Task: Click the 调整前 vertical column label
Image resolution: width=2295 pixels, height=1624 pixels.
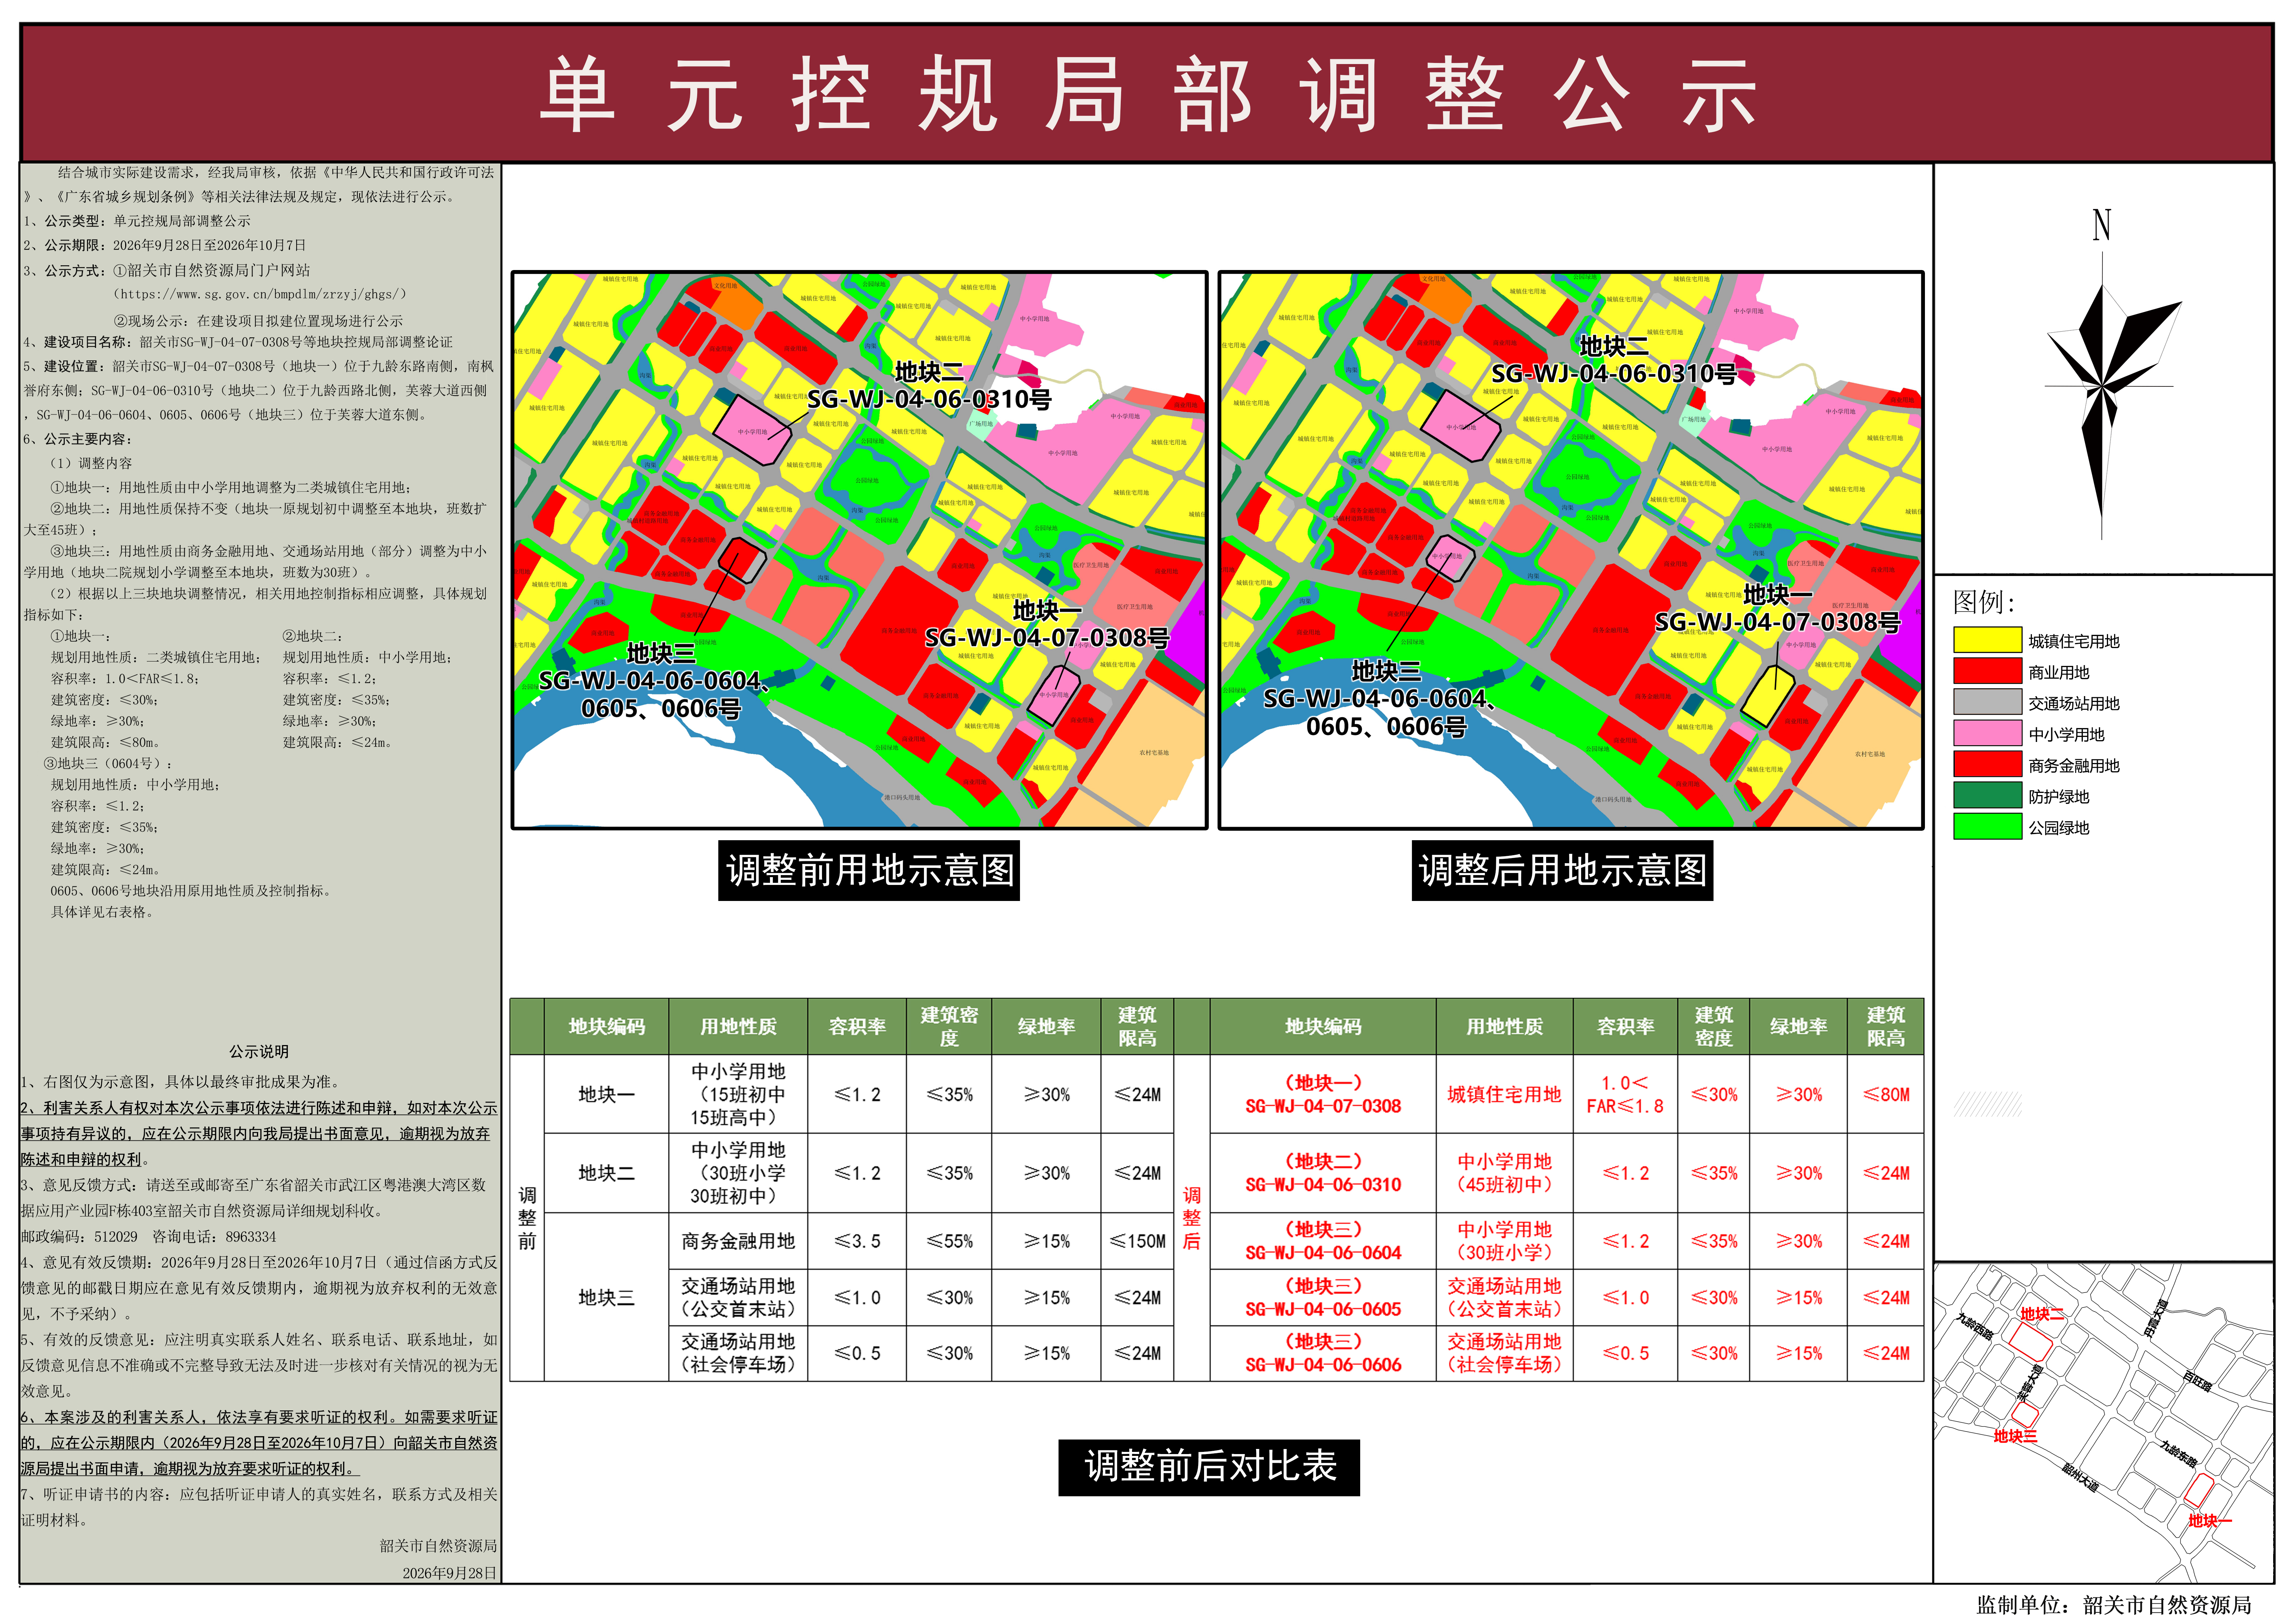Action: [527, 1218]
